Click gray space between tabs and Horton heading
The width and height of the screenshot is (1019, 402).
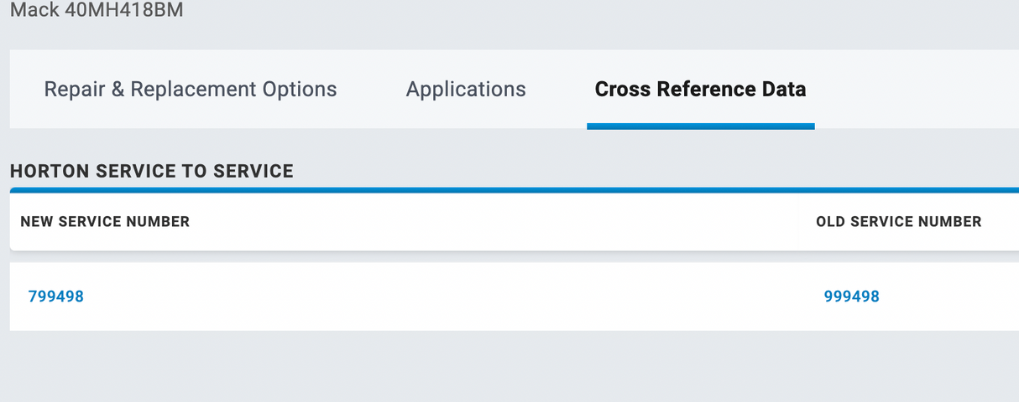click(504, 144)
